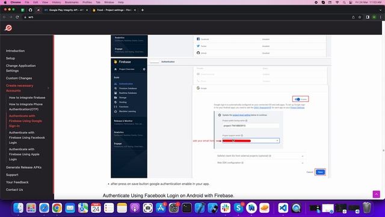Open Visual Studio Code from the dock
Viewport: 385px width, 217px height.
pyautogui.click(x=283, y=208)
